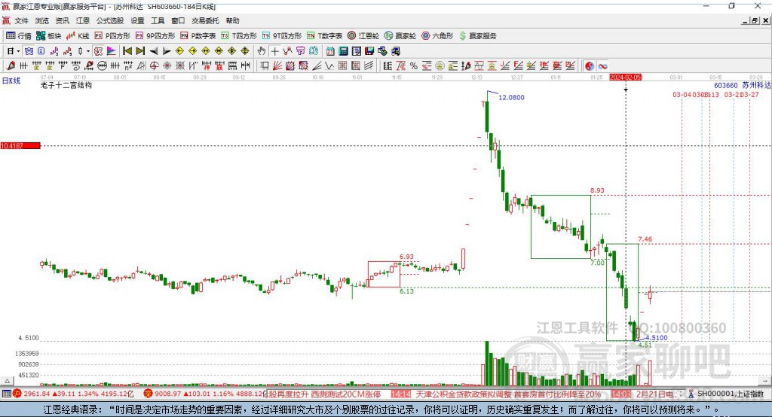Open the 江恩 menu

tap(83, 20)
